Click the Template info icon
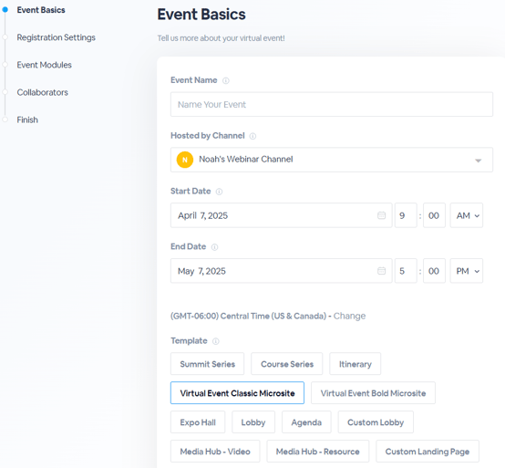Screen dimensions: 505x468 [216, 341]
